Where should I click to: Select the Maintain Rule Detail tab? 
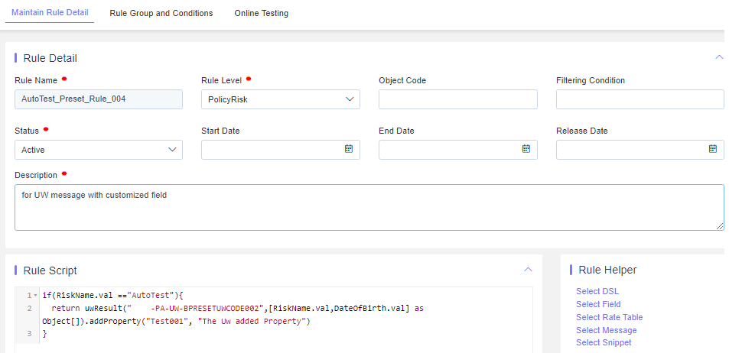click(50, 12)
